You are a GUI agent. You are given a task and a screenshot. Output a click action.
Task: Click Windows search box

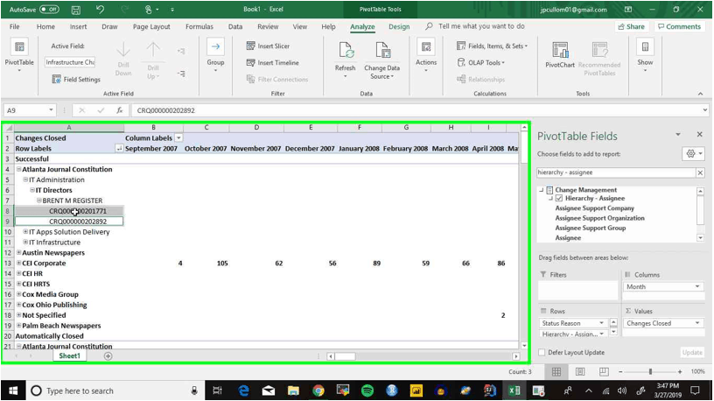point(115,390)
